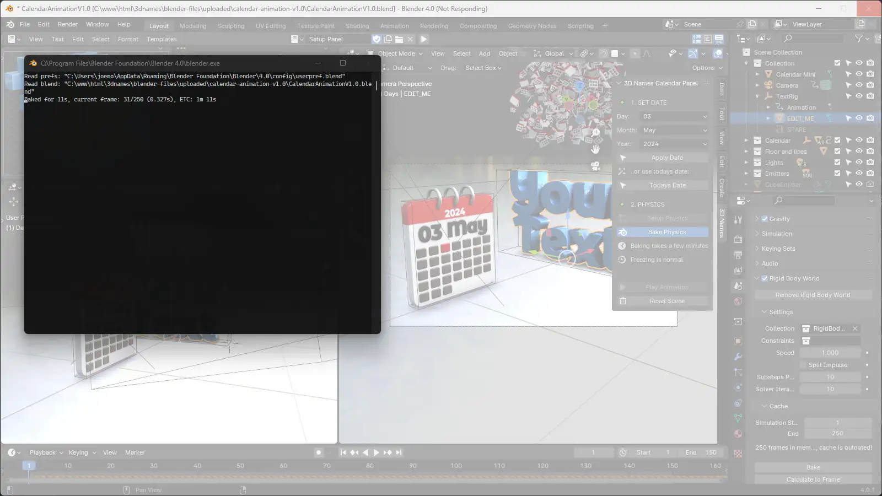Open the Global transform orientation dropdown
The image size is (882, 496).
click(554, 53)
